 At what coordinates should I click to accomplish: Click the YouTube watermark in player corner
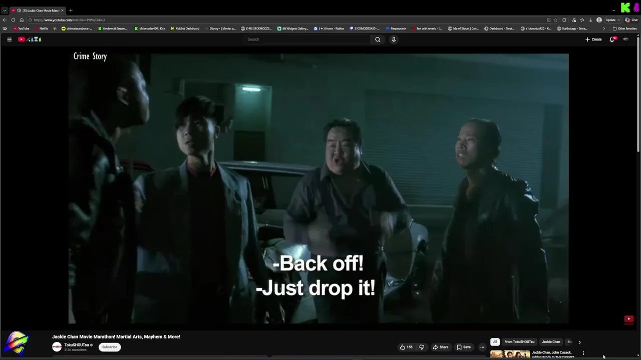tap(629, 319)
